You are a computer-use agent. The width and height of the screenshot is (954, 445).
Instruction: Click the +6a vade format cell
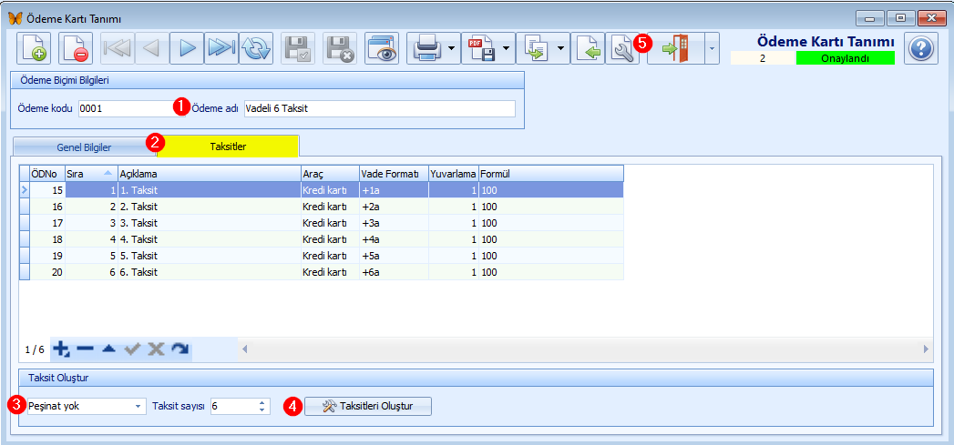[x=393, y=272]
